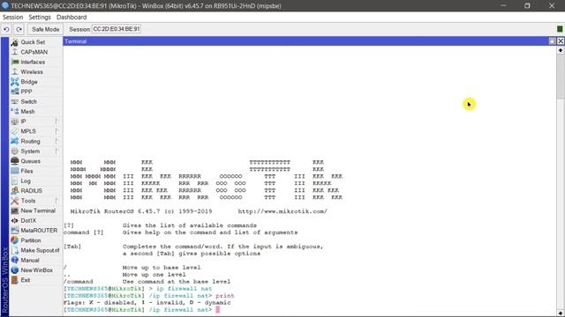Click the Redo arrow icon in the toolbar

pyautogui.click(x=19, y=29)
